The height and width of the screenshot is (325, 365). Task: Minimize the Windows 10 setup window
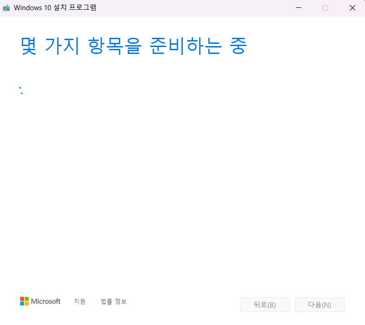[299, 8]
